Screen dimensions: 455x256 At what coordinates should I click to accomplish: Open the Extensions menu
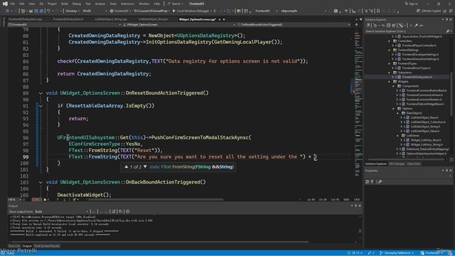pyautogui.click(x=127, y=4)
